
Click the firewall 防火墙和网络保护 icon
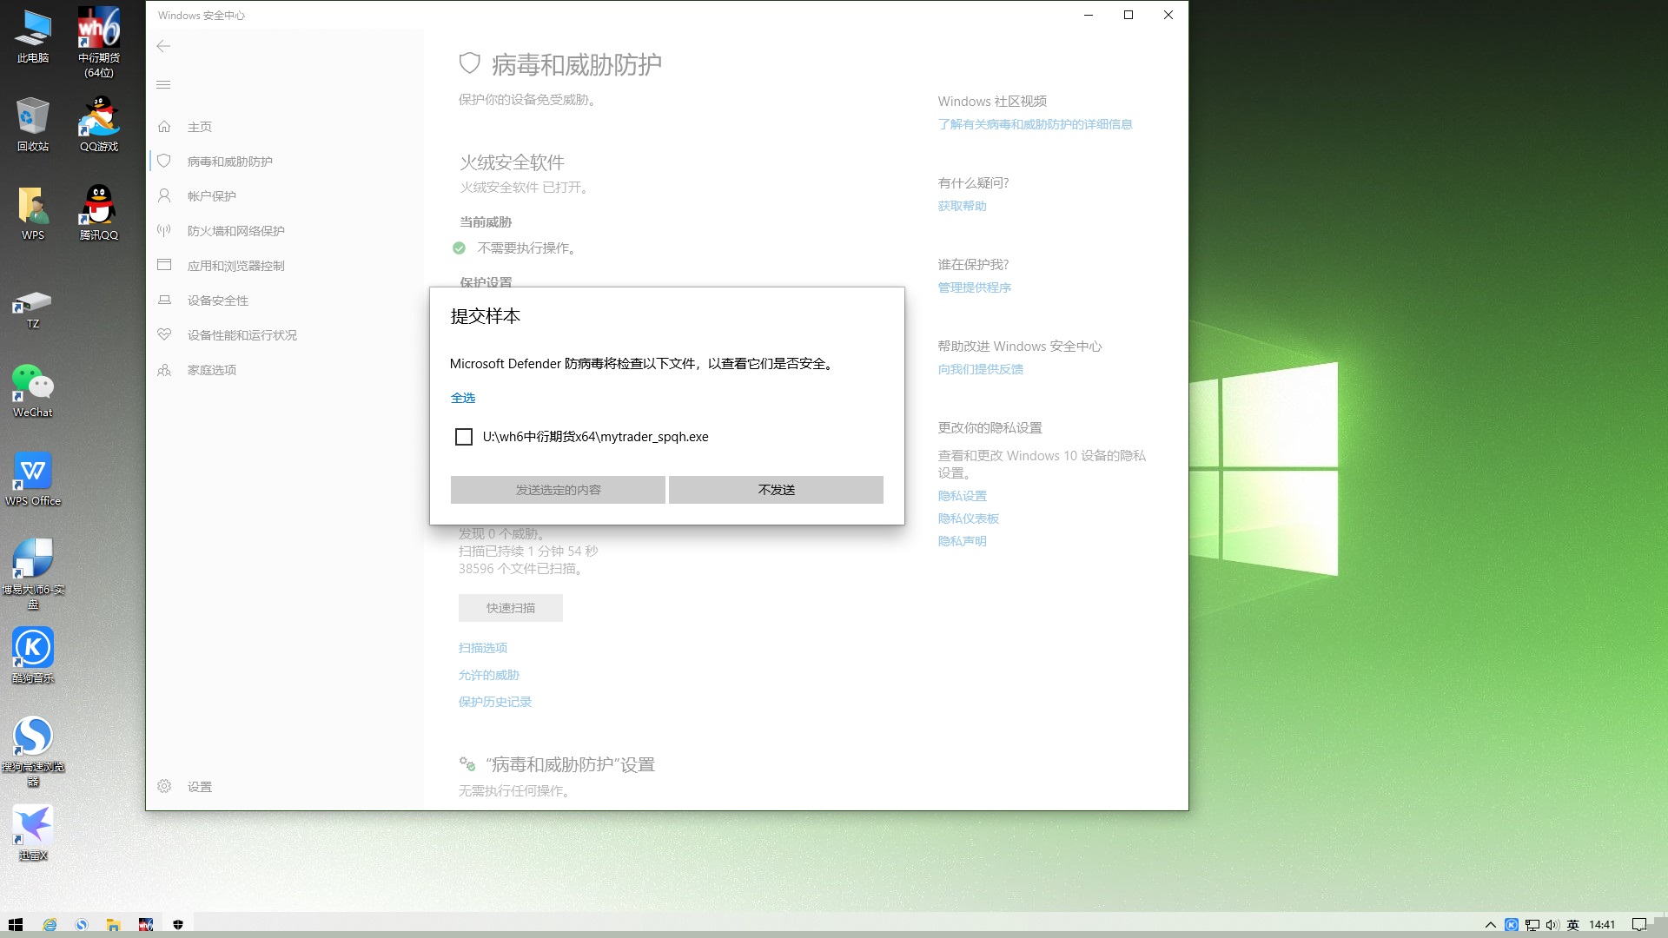pyautogui.click(x=164, y=230)
